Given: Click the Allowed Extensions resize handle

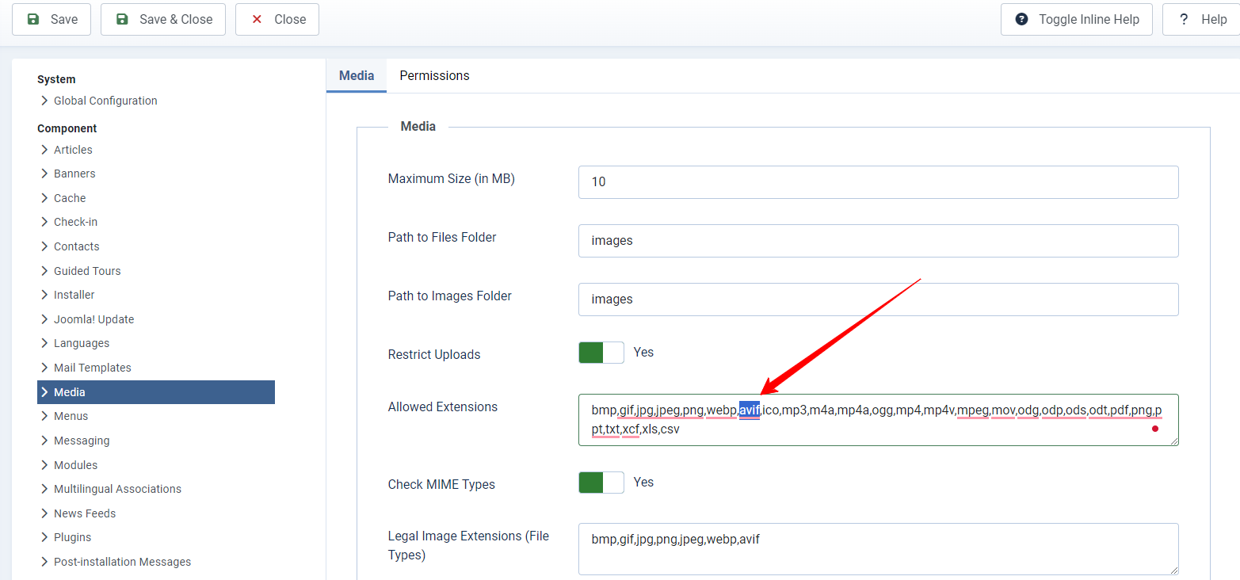Looking at the screenshot, I should (1173, 441).
